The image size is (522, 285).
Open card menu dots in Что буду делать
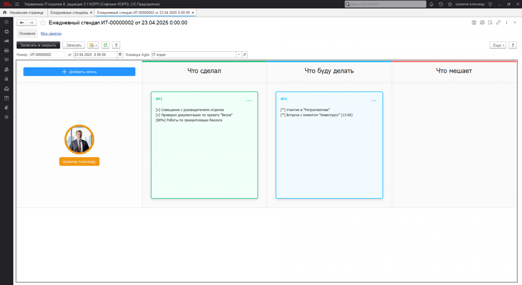coord(374,101)
